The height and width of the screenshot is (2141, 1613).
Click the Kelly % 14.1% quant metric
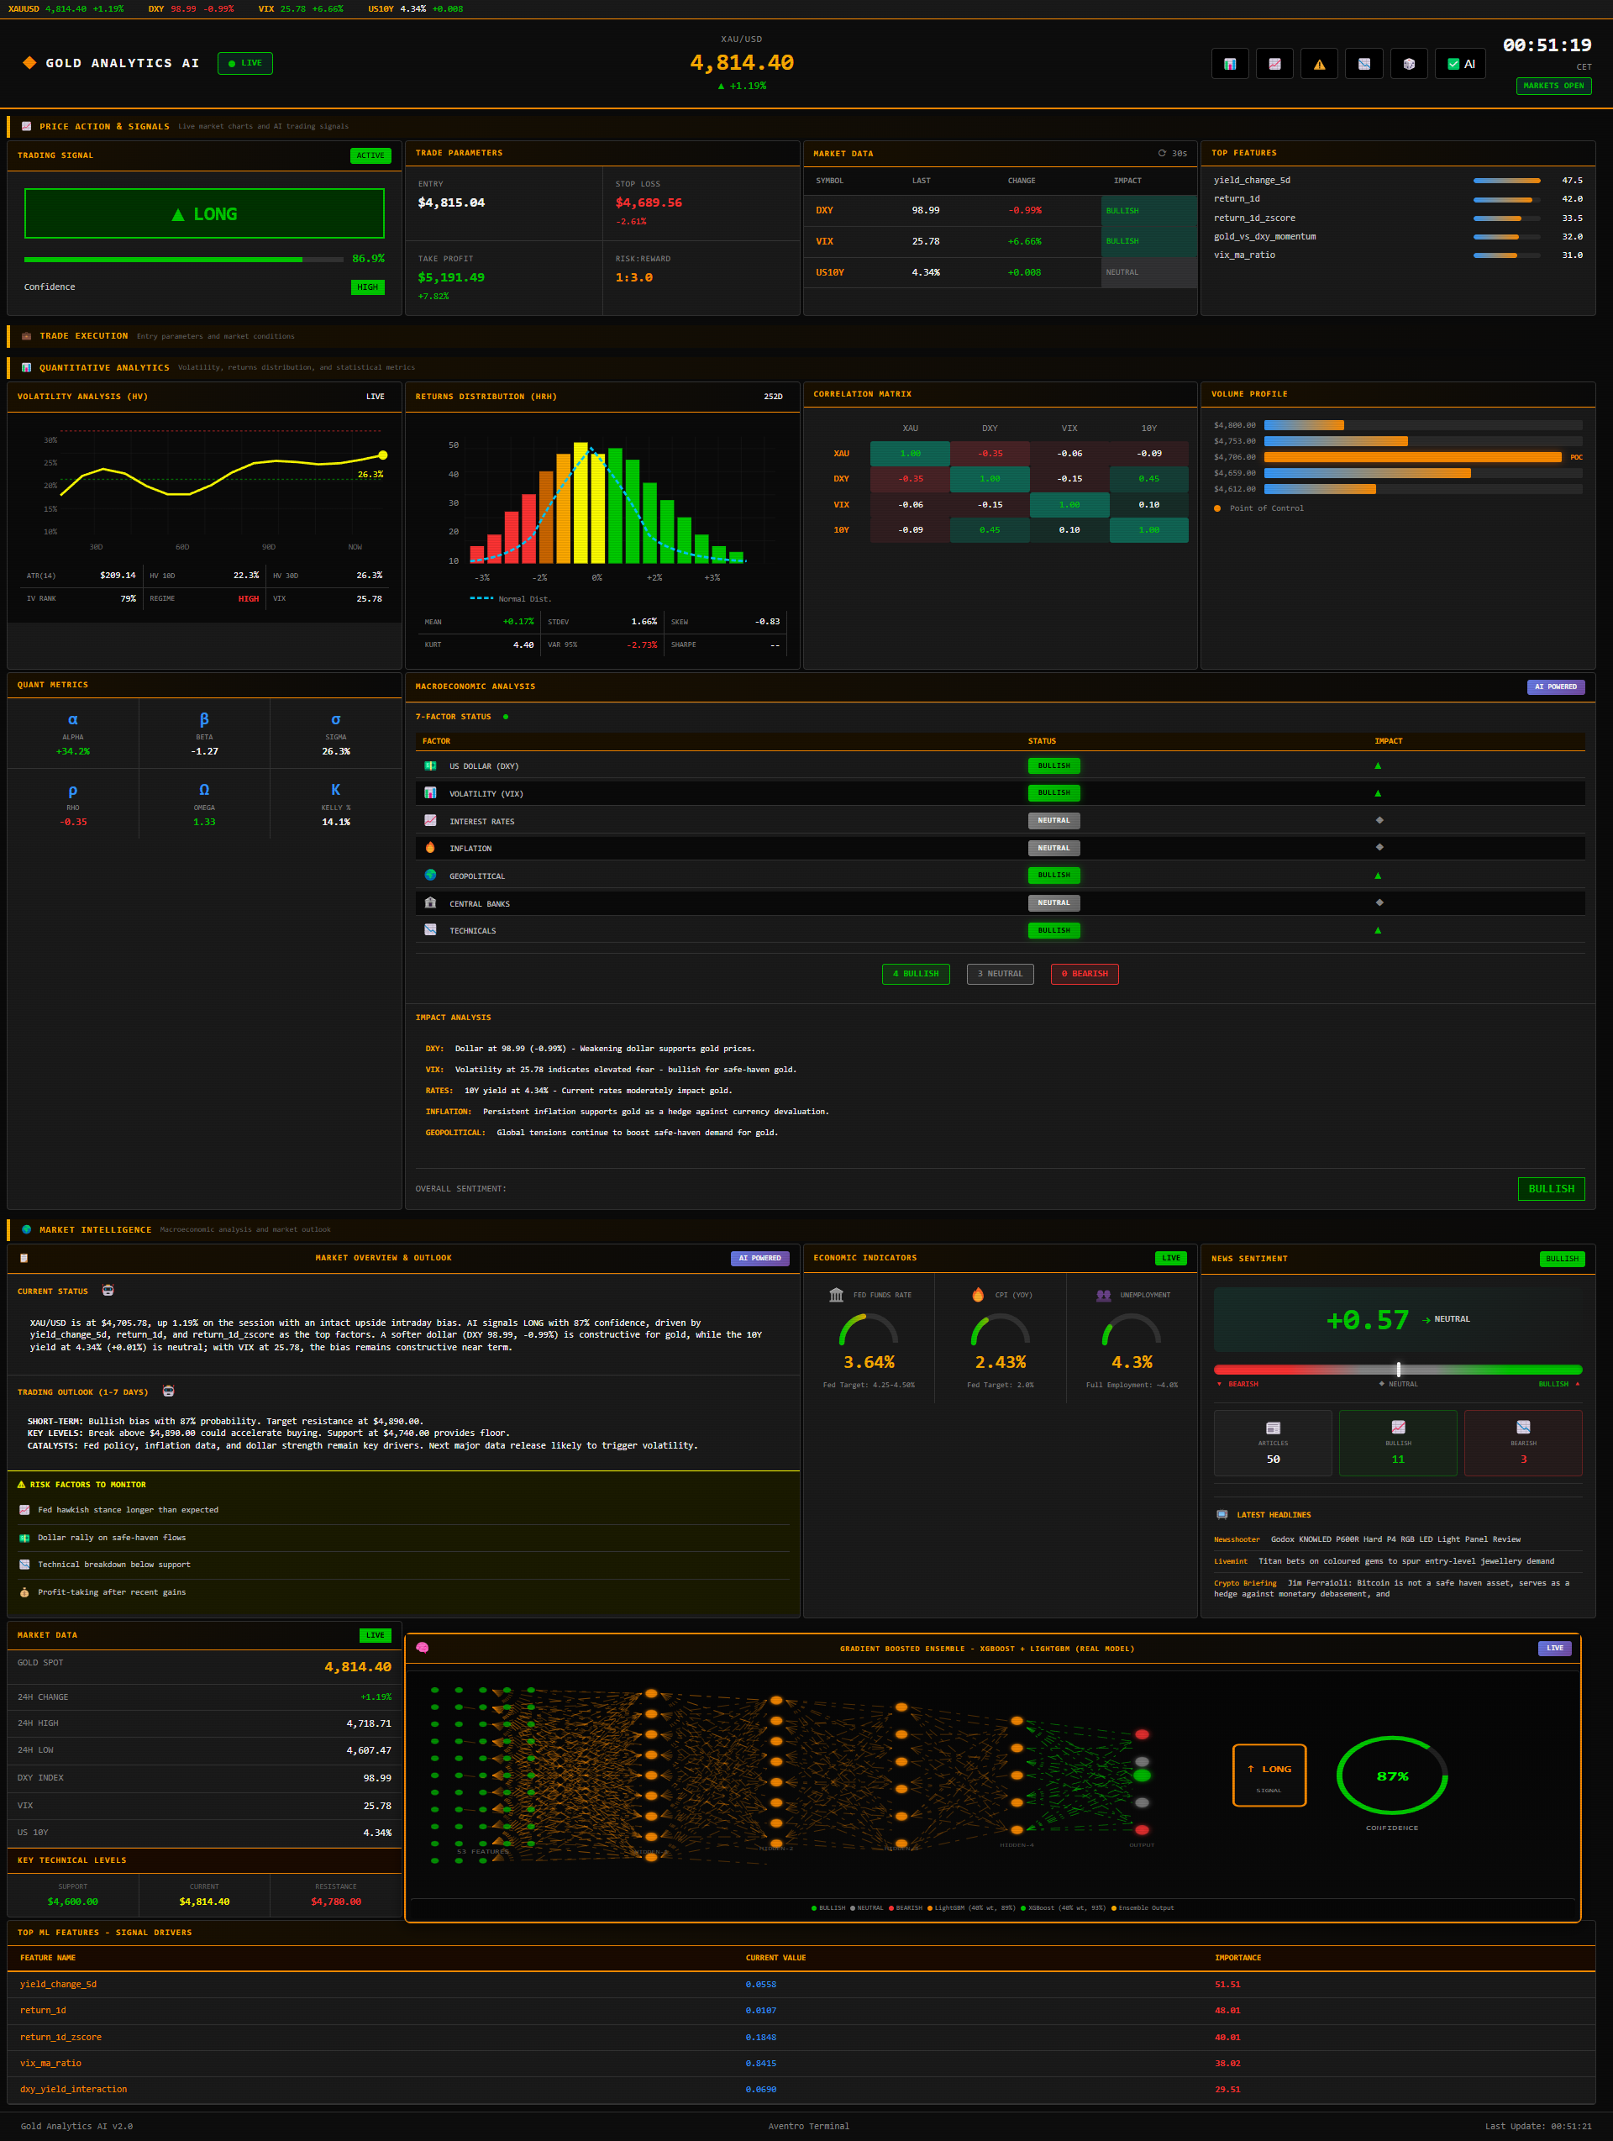(336, 804)
